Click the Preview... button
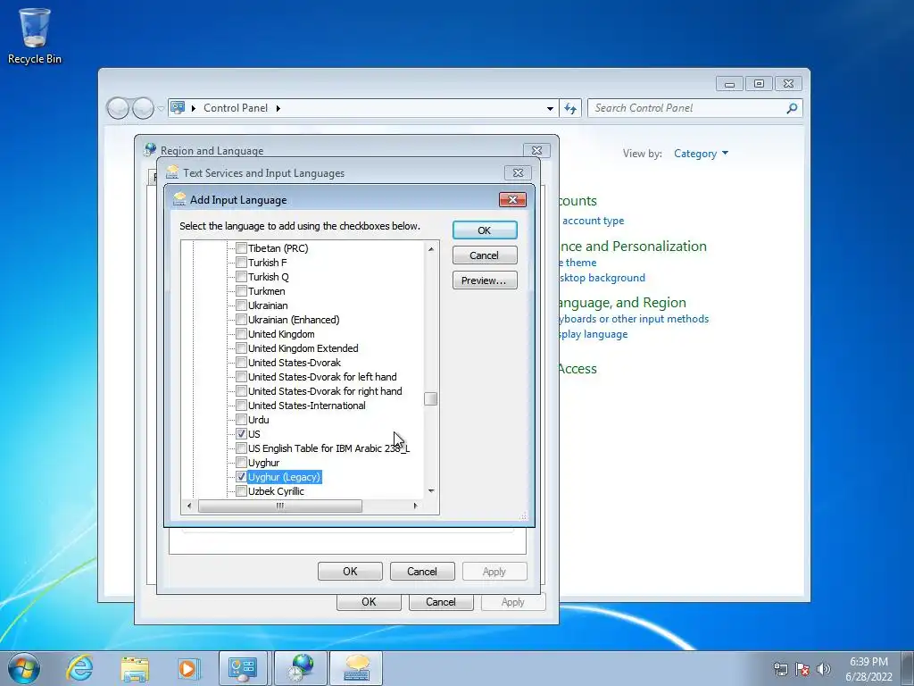The height and width of the screenshot is (686, 914). 485,280
